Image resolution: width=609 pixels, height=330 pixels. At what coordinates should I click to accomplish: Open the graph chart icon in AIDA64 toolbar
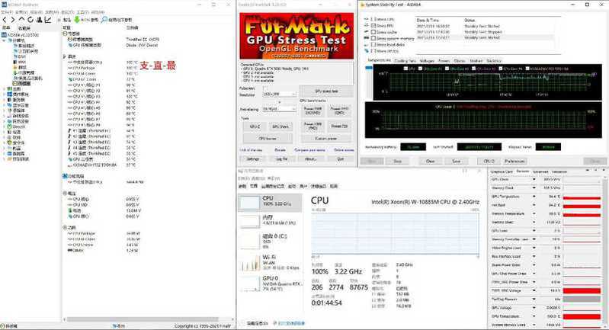click(x=48, y=19)
